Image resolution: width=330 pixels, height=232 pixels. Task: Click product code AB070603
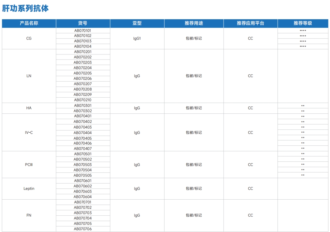click(83, 191)
